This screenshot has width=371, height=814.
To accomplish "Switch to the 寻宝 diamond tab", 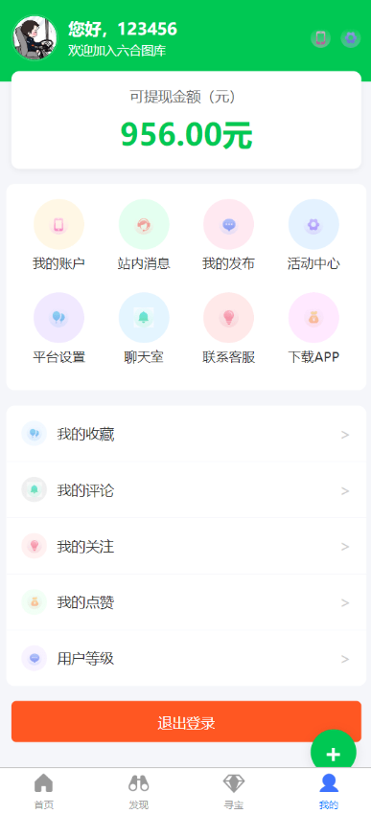I will point(234,791).
